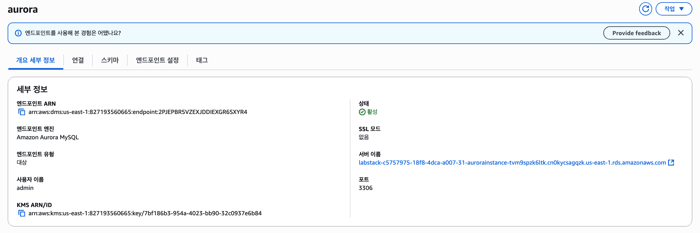Open the 작업 actions dropdown
The image size is (700, 233).
[x=674, y=9]
